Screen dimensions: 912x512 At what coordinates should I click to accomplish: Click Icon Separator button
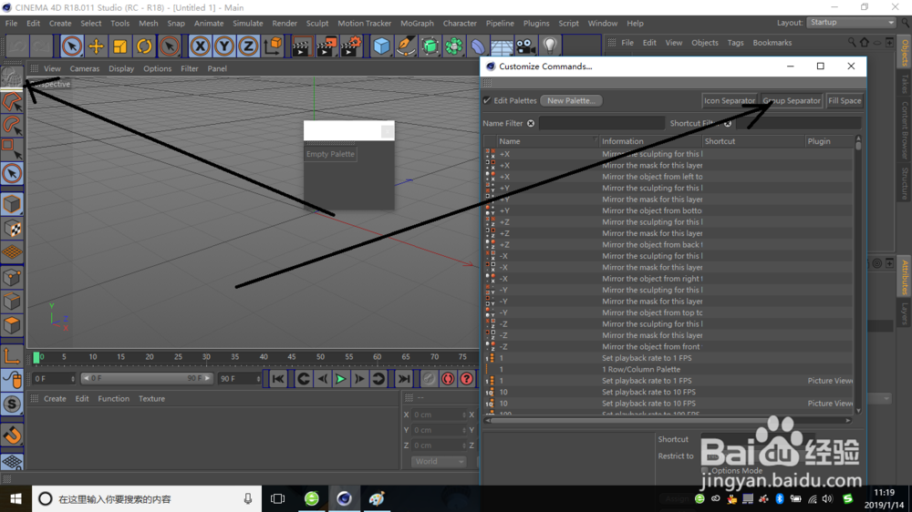point(730,100)
